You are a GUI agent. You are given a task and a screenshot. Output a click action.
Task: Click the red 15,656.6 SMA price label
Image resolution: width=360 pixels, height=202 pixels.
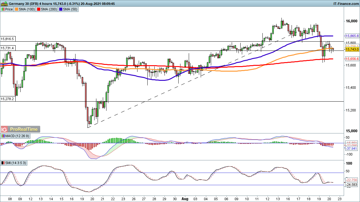(x=352, y=59)
